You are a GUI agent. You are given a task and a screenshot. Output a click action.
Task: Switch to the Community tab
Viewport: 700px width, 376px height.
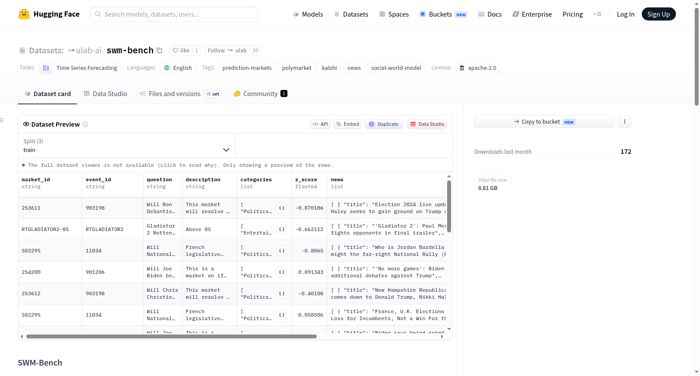coord(260,93)
